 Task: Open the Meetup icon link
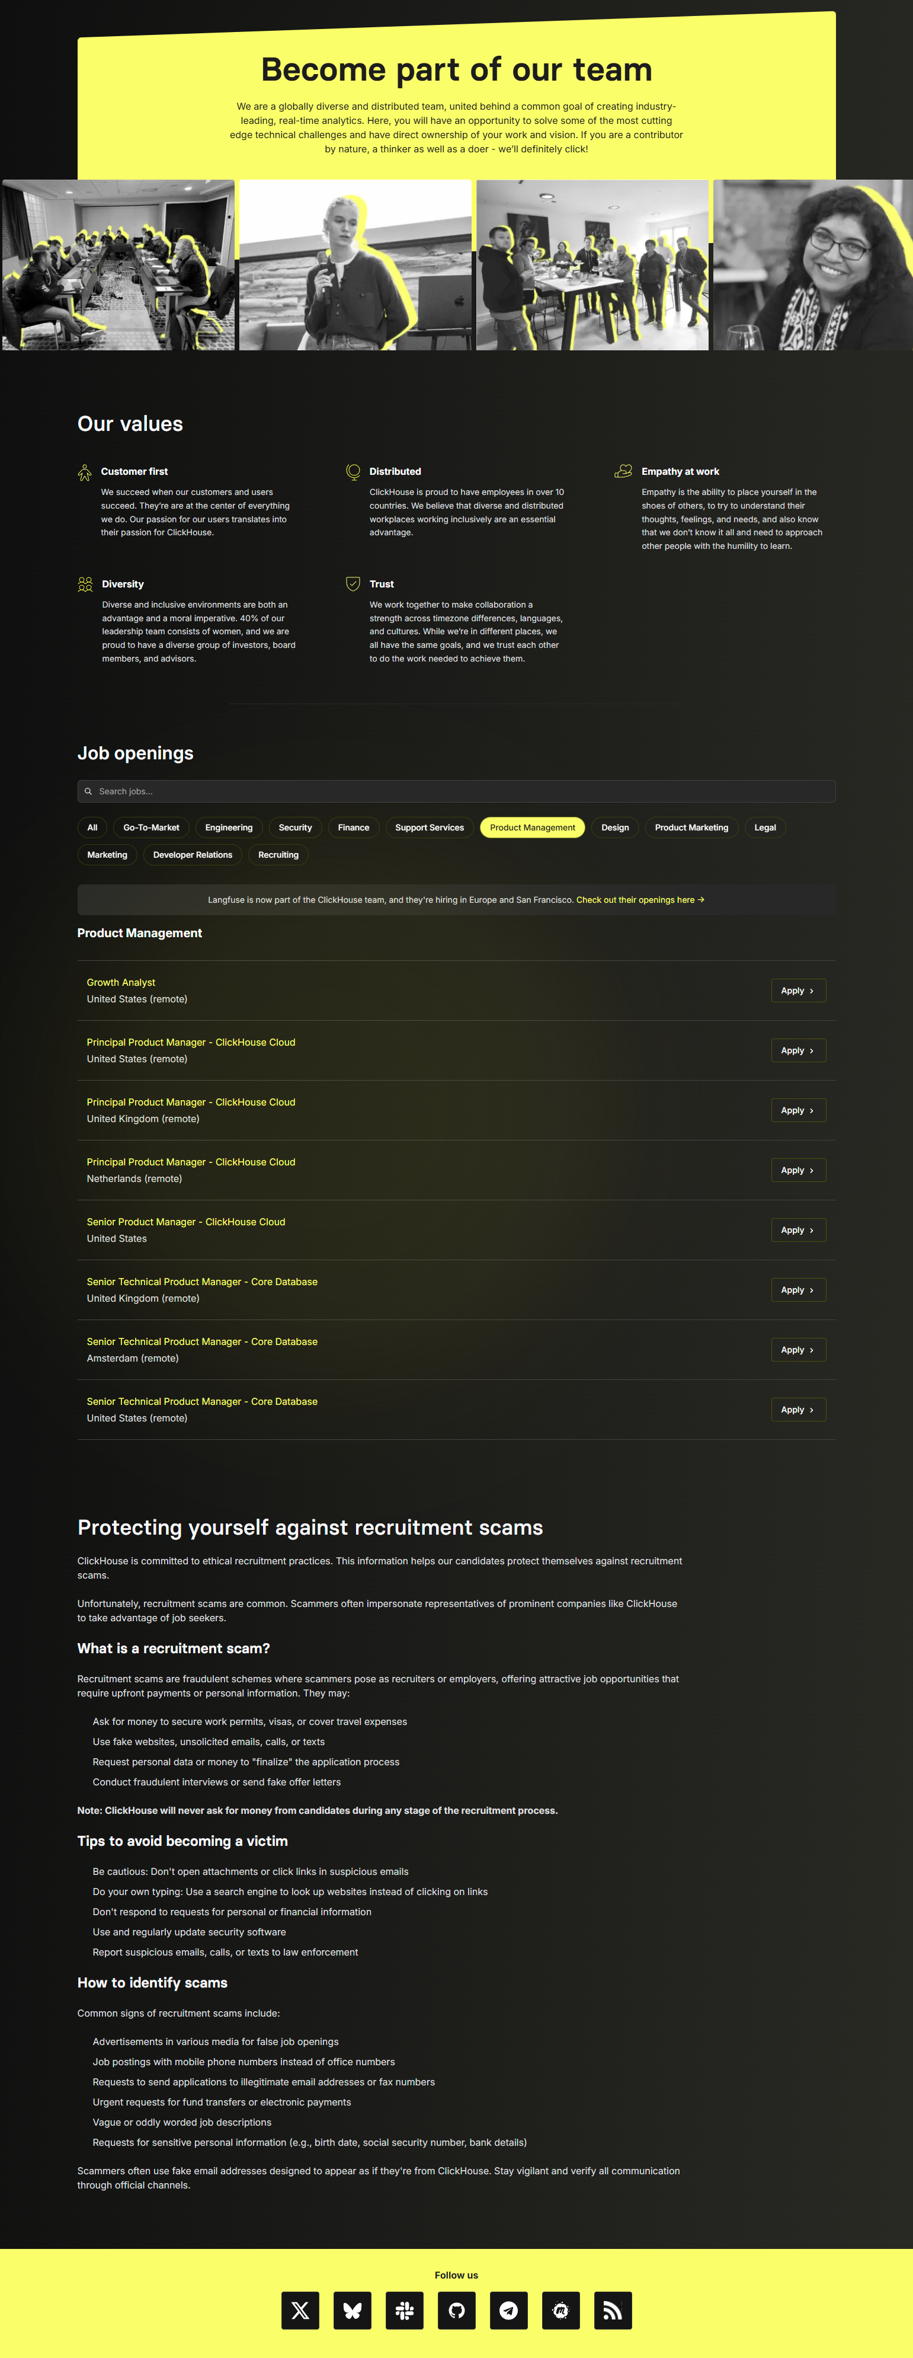pyautogui.click(x=561, y=2309)
